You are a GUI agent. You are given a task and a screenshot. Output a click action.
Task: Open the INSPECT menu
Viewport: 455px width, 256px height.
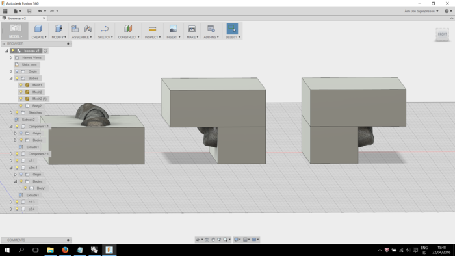click(153, 38)
